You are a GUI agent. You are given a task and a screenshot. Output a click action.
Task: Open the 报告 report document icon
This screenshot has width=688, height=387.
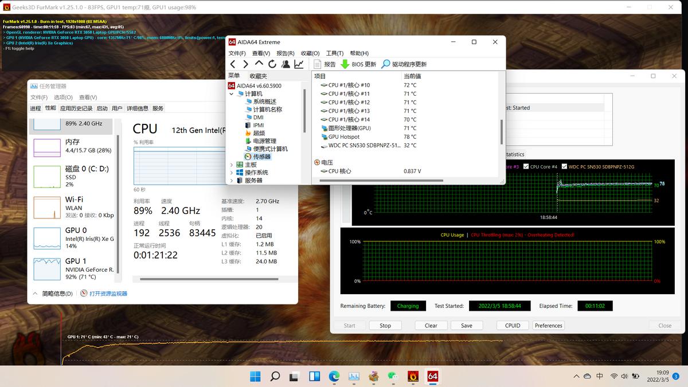318,64
